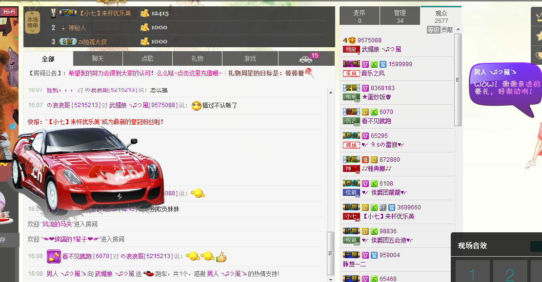
Task: Click the 王爵 rank badge of 8368183
Action: point(351,88)
